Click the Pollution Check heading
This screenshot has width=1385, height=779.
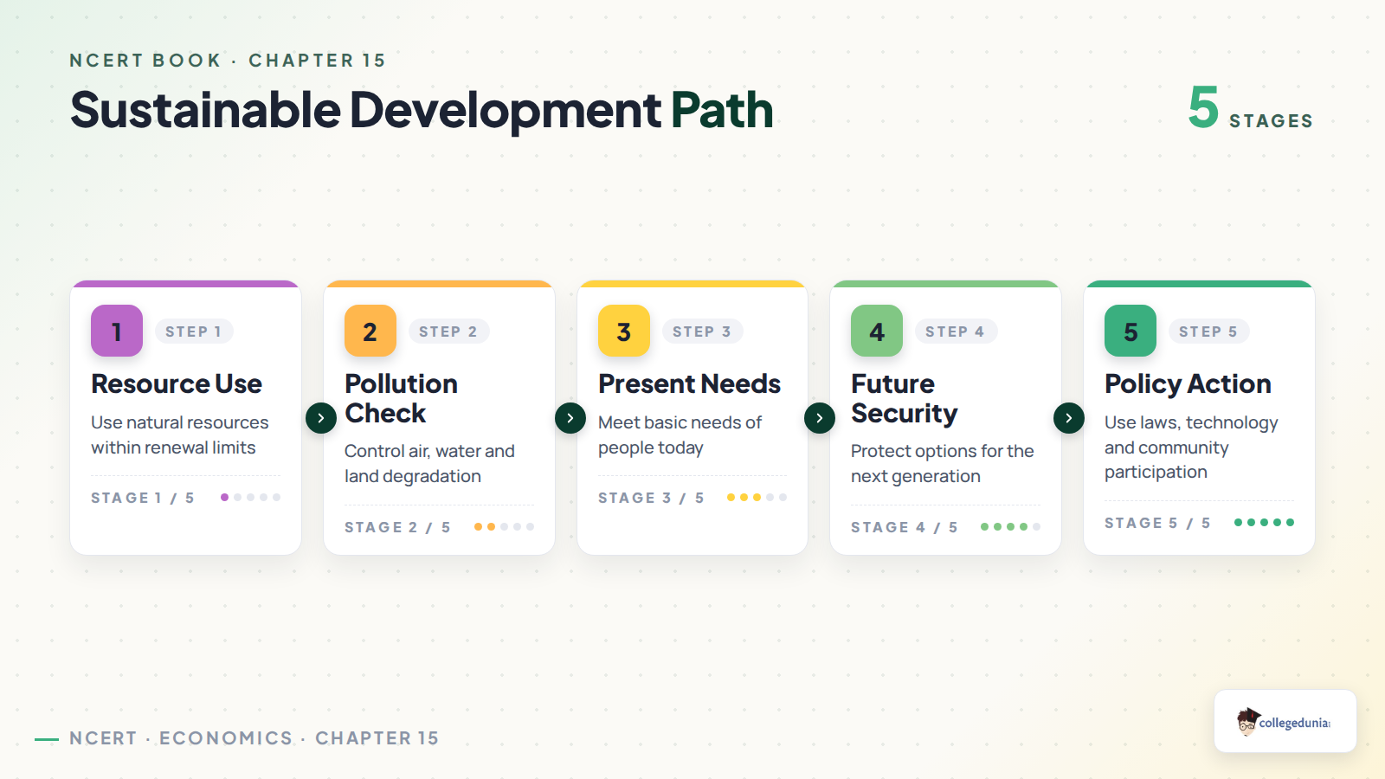402,398
